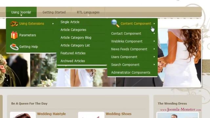Click the Be A Queen For The Day heading
210x118 pixels.
point(29,104)
